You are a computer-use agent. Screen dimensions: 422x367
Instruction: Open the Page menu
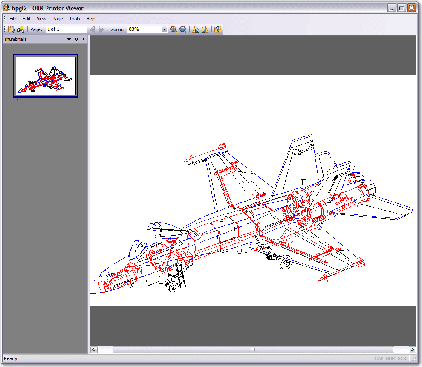coord(57,19)
